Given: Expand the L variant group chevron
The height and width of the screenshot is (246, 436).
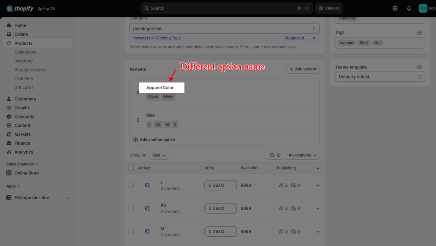Looking at the screenshot, I should point(318,186).
